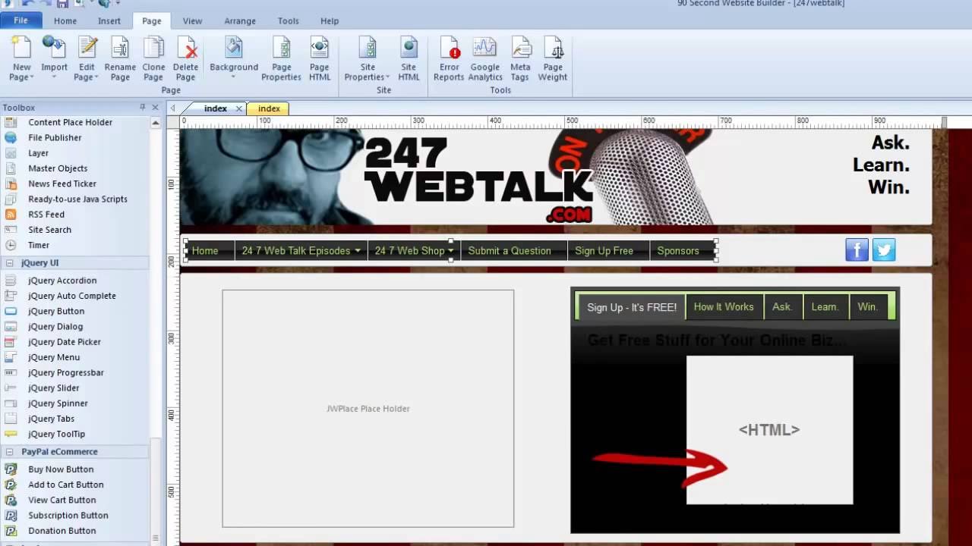Click the Home menu item on page
Viewport: 972px width, 546px height.
pos(205,250)
